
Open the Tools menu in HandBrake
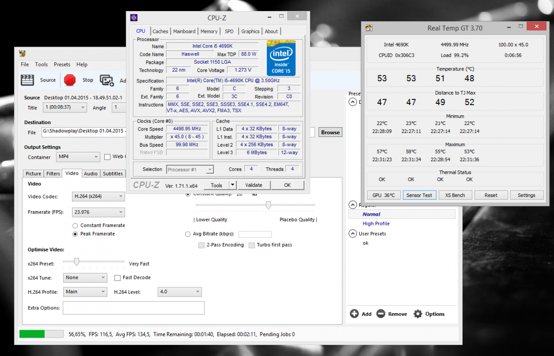[x=41, y=65]
